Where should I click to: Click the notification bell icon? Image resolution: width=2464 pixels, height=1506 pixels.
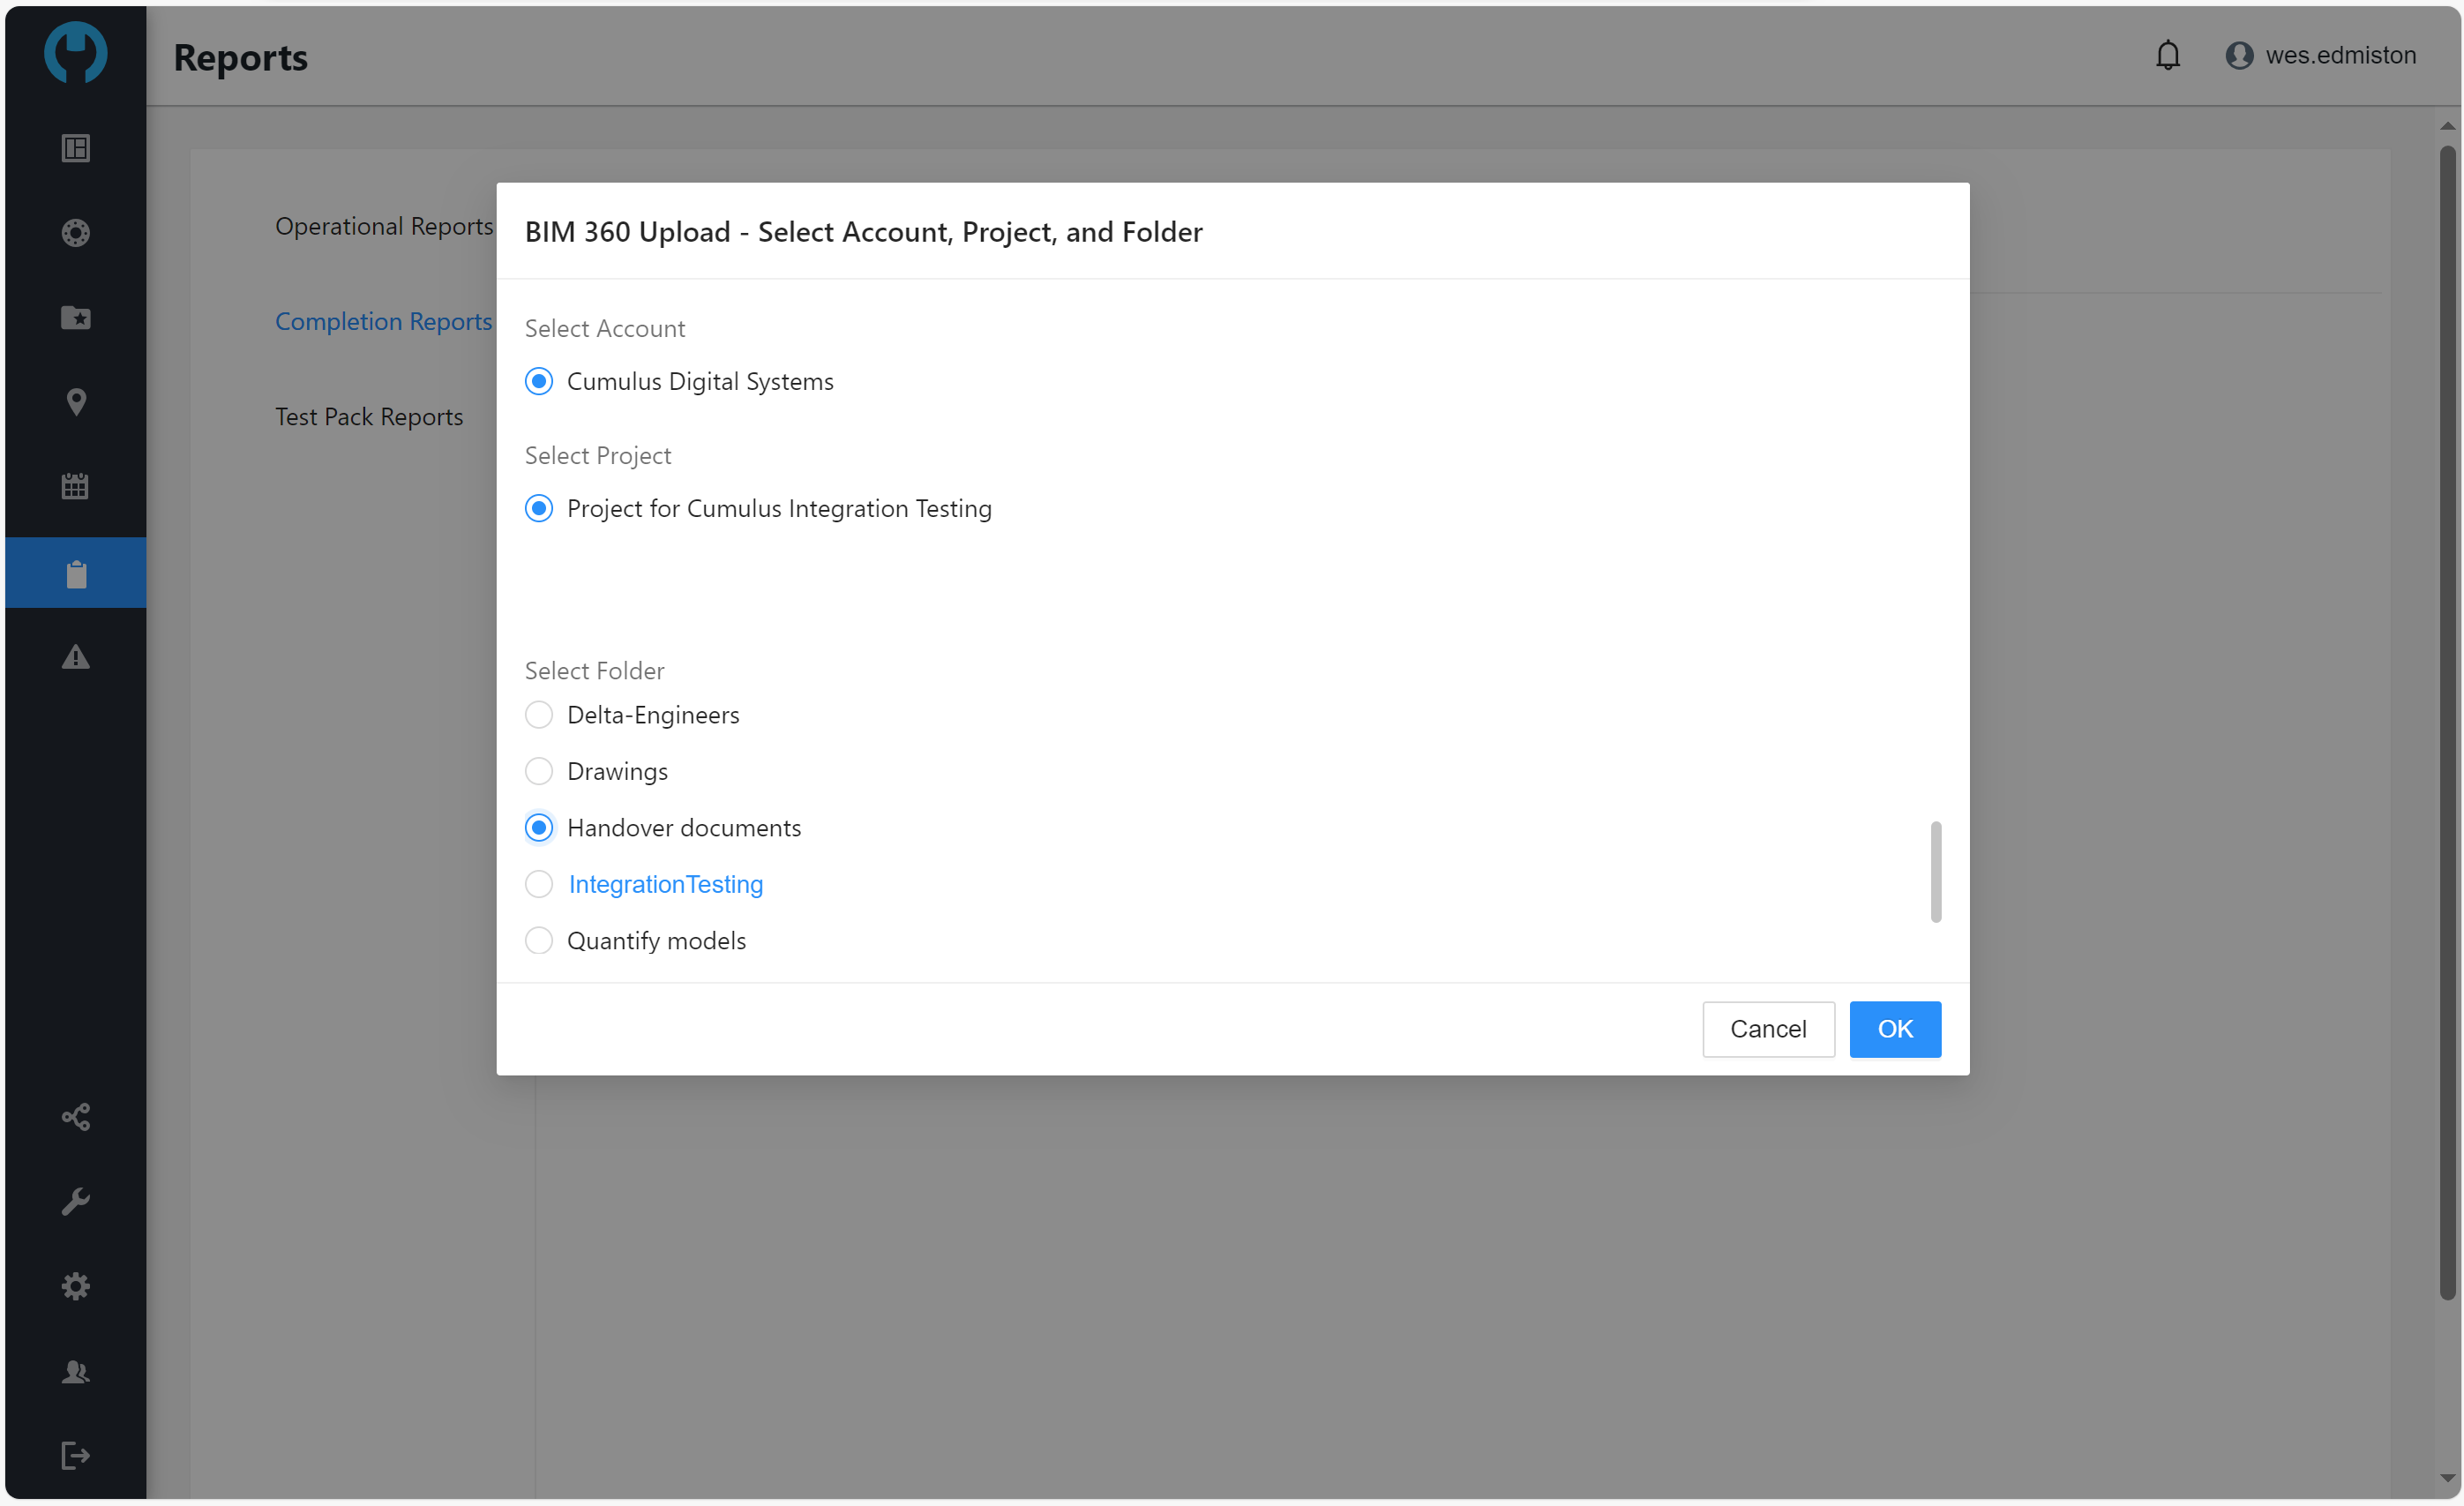2167,55
